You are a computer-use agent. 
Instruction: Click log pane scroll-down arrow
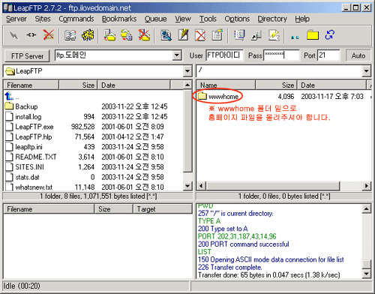pyautogui.click(x=367, y=274)
